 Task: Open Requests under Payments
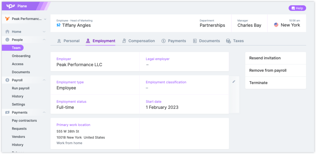click(x=19, y=129)
